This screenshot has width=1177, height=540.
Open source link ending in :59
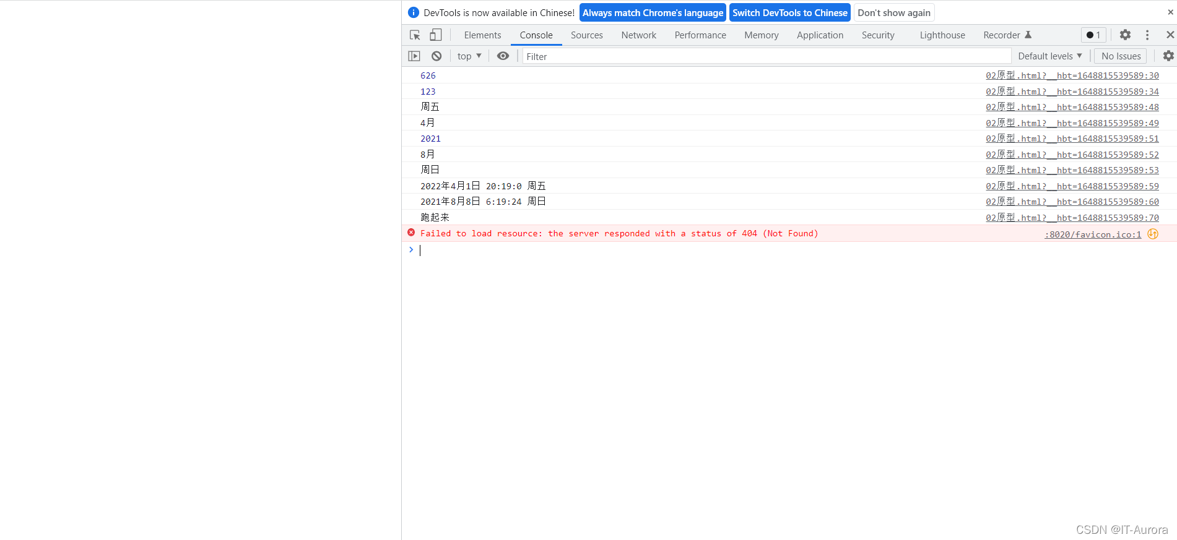pyautogui.click(x=1072, y=186)
